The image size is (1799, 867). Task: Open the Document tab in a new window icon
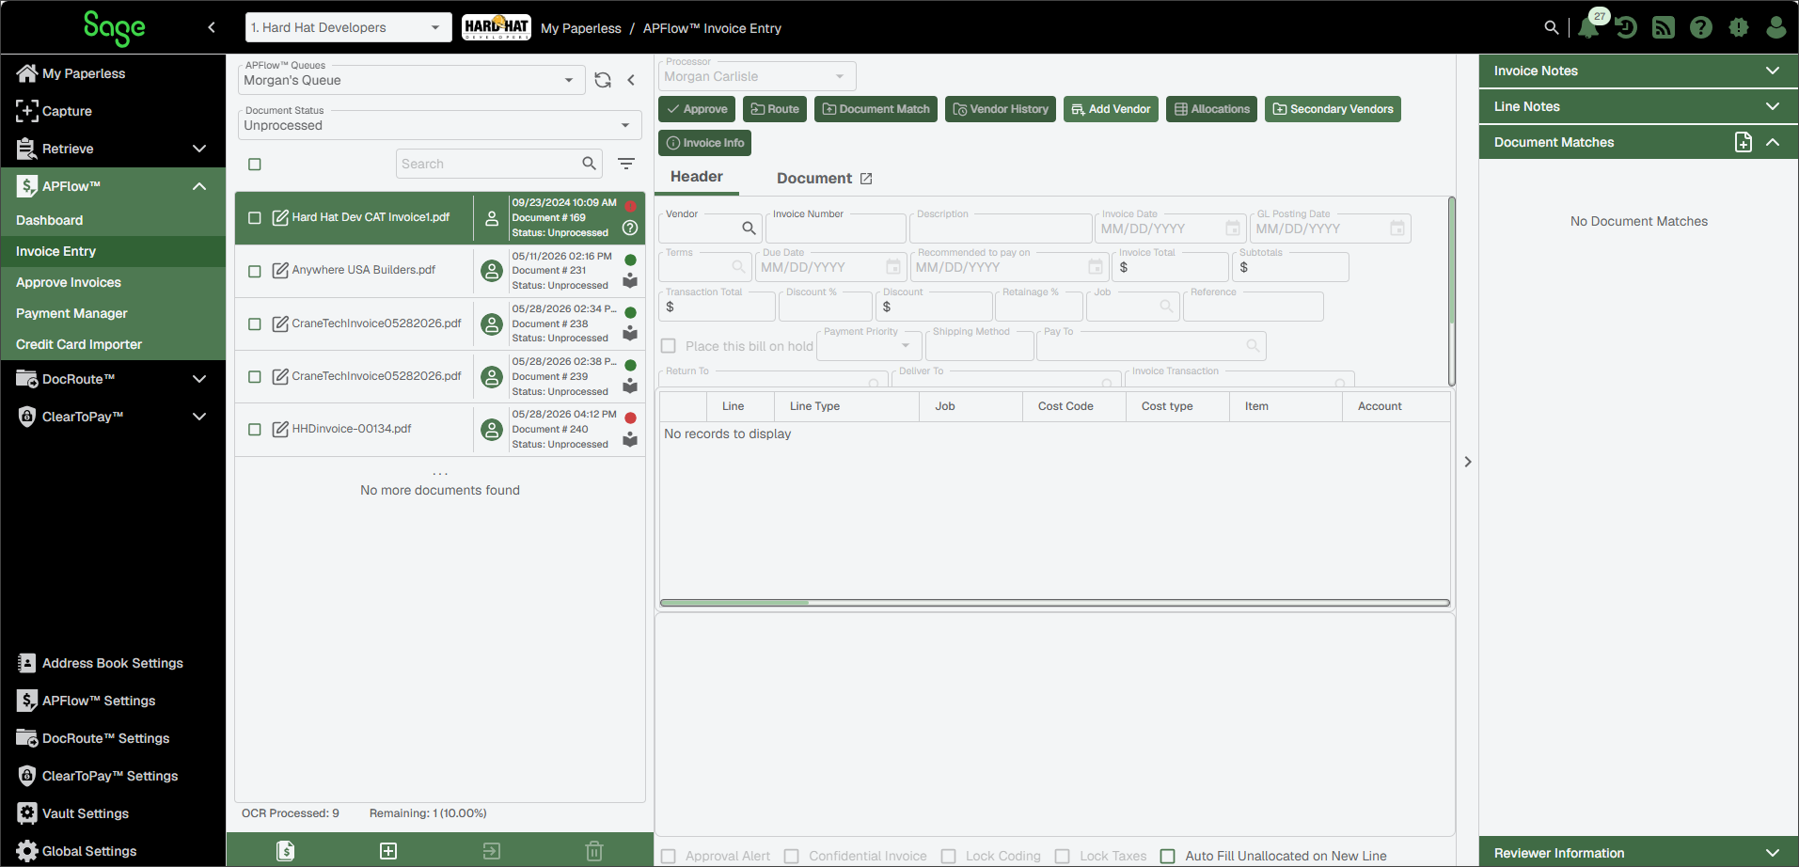866,179
